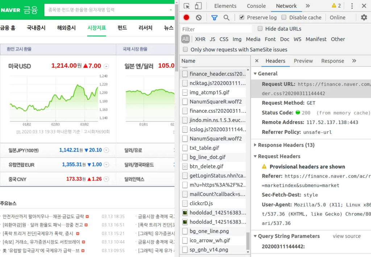Clear the network log
Image resolution: width=371 pixels, height=257 pixels.
pyautogui.click(x=199, y=17)
